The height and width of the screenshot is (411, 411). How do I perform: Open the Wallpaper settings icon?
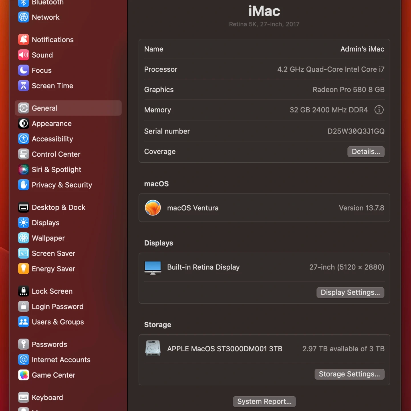23,238
